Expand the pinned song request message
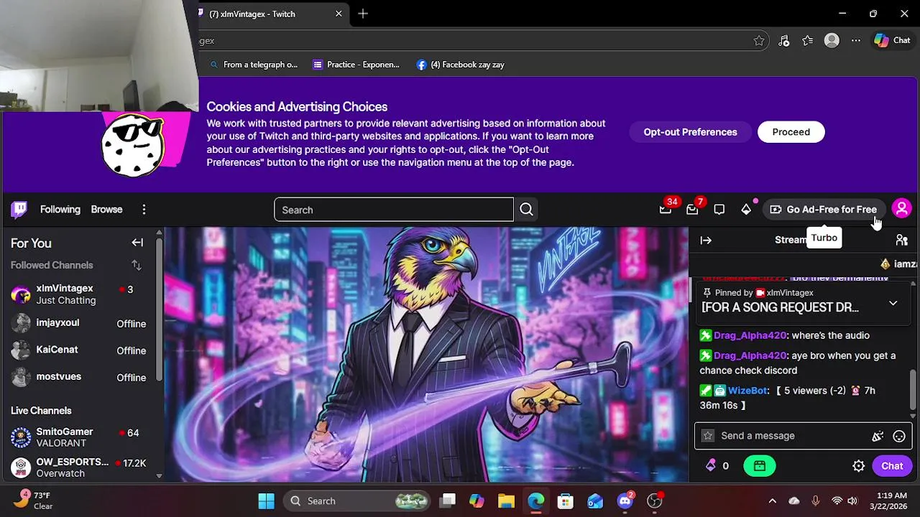The width and height of the screenshot is (920, 517). point(893,303)
